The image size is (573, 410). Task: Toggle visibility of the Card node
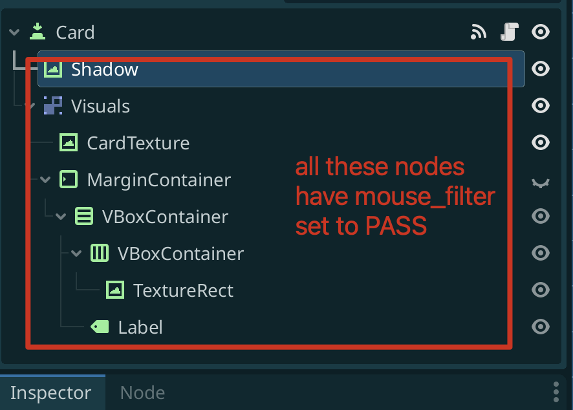click(x=541, y=32)
